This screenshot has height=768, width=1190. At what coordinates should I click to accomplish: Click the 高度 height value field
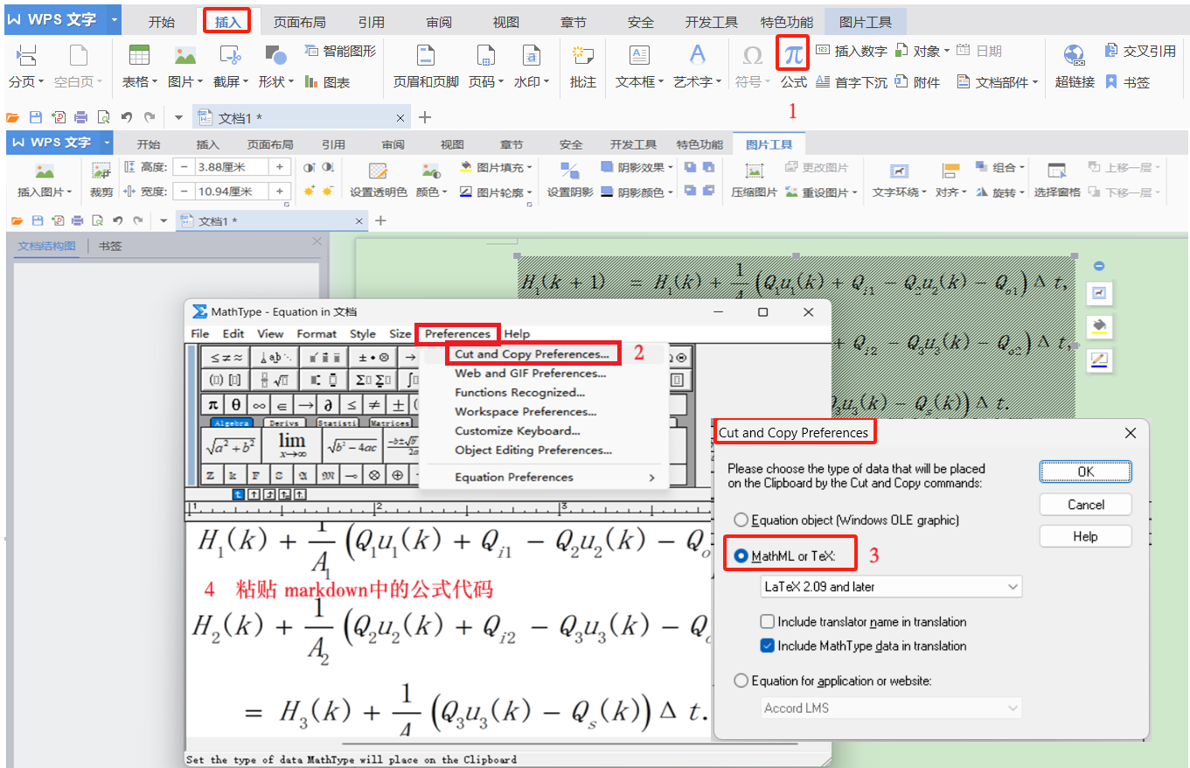232,167
